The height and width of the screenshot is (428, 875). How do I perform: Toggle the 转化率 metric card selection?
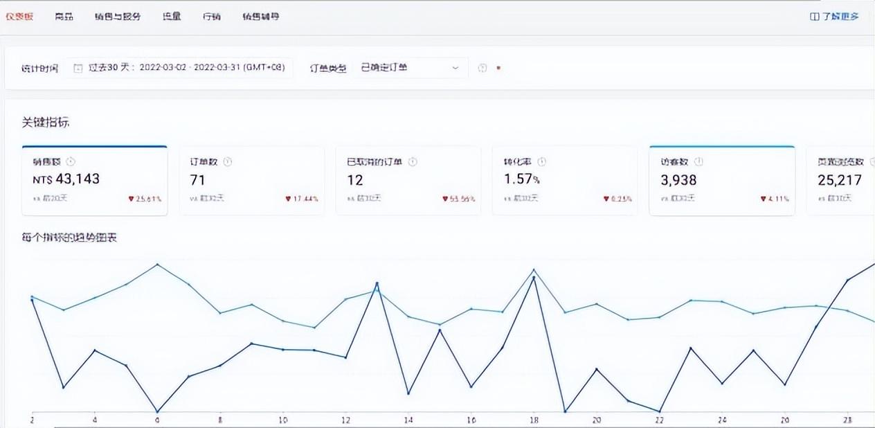click(565, 179)
